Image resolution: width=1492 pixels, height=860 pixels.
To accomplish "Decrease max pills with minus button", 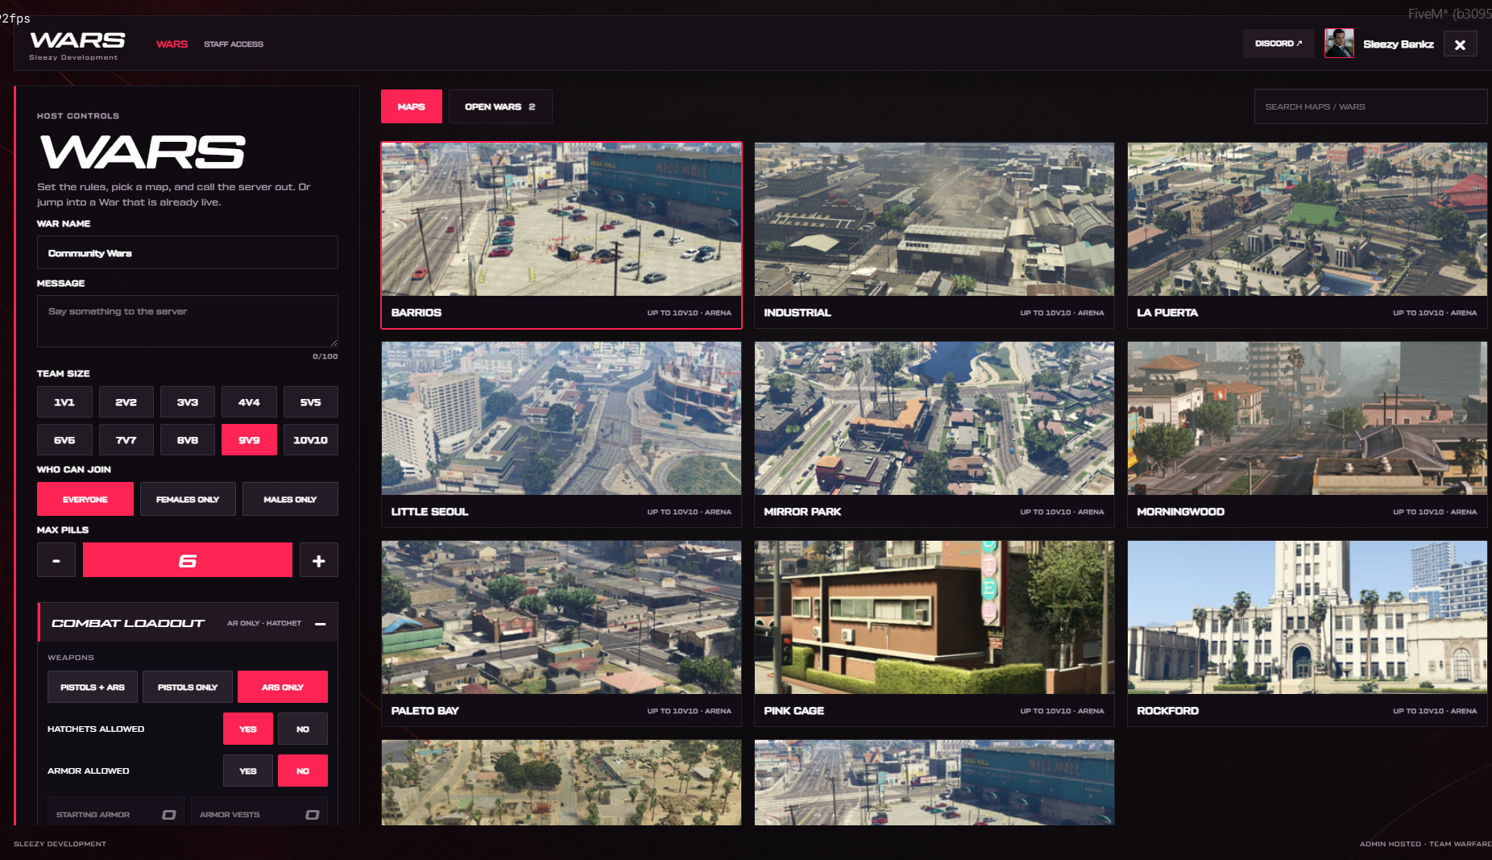I will [56, 560].
